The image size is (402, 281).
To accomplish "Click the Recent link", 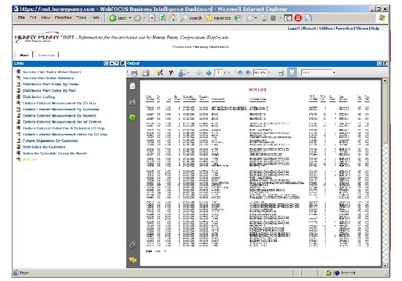I will click(309, 28).
